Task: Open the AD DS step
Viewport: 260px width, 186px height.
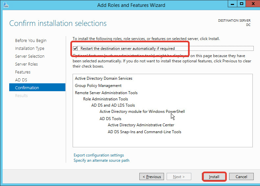Action: [21, 80]
